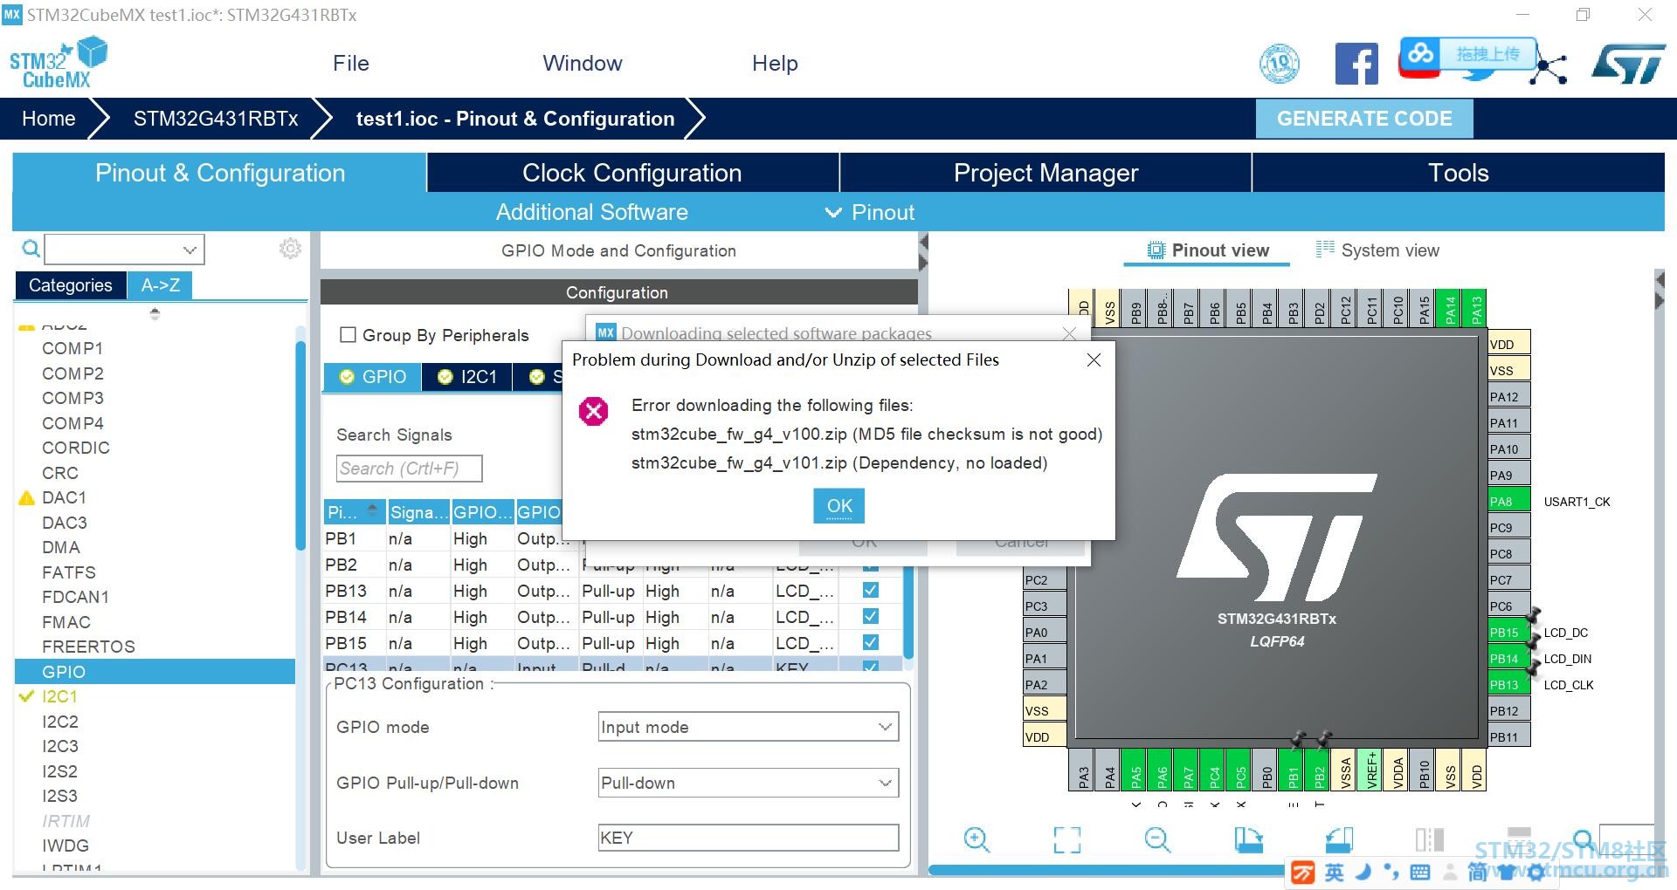Open the File menu
The image size is (1677, 890).
pos(351,63)
